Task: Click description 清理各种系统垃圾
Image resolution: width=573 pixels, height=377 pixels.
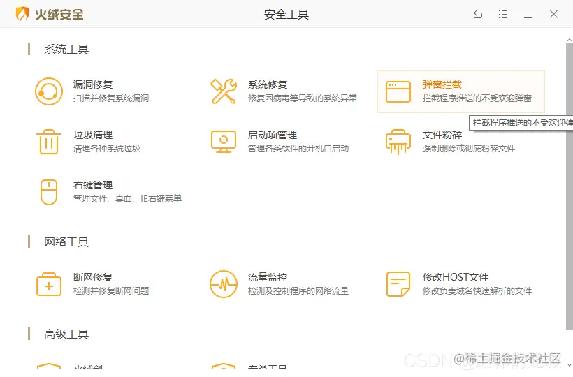Action: point(107,149)
